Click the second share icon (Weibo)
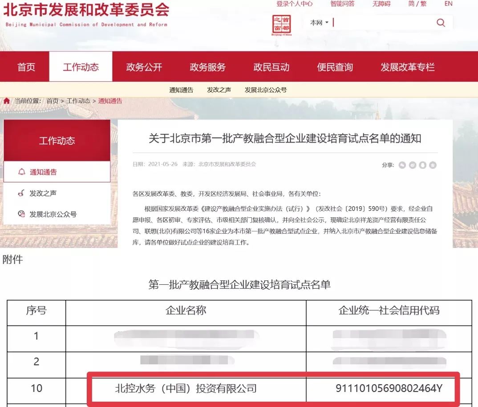 tap(413, 165)
